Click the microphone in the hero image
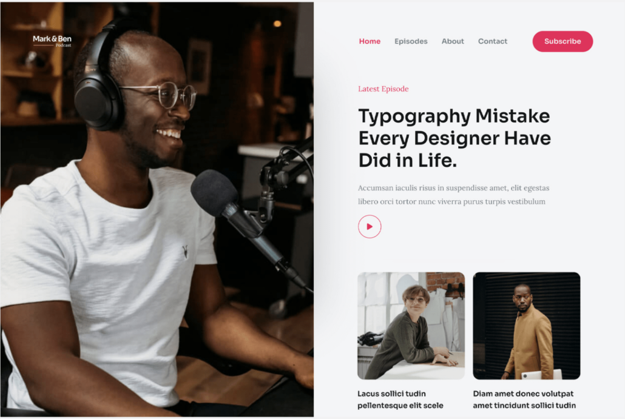Image resolution: width=625 pixels, height=419 pixels. 217,193
